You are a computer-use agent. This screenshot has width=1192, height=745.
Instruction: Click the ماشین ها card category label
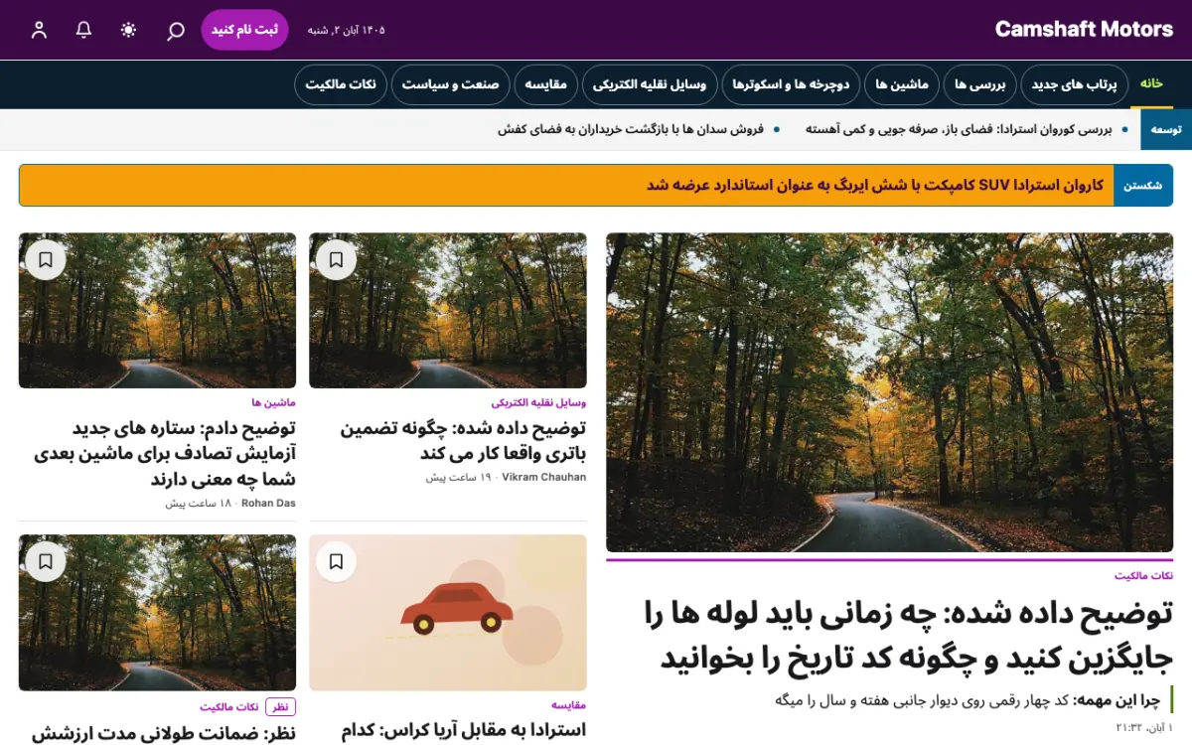pyautogui.click(x=274, y=403)
